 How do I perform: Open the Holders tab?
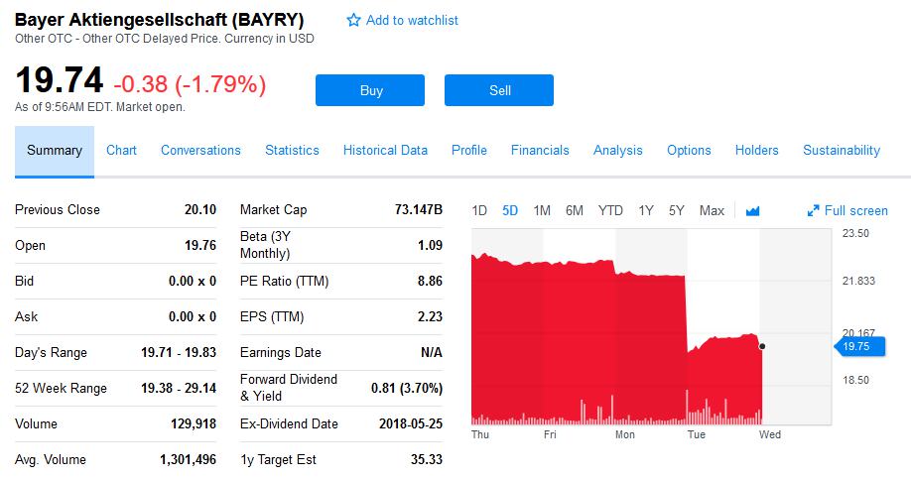756,150
